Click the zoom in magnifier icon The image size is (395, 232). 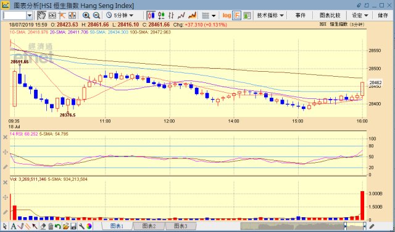[86, 15]
